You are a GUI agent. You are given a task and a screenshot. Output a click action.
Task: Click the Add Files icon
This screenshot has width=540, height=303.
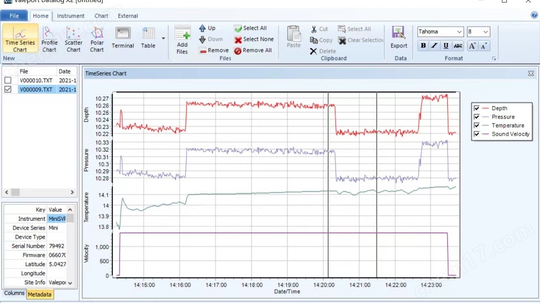coord(182,39)
